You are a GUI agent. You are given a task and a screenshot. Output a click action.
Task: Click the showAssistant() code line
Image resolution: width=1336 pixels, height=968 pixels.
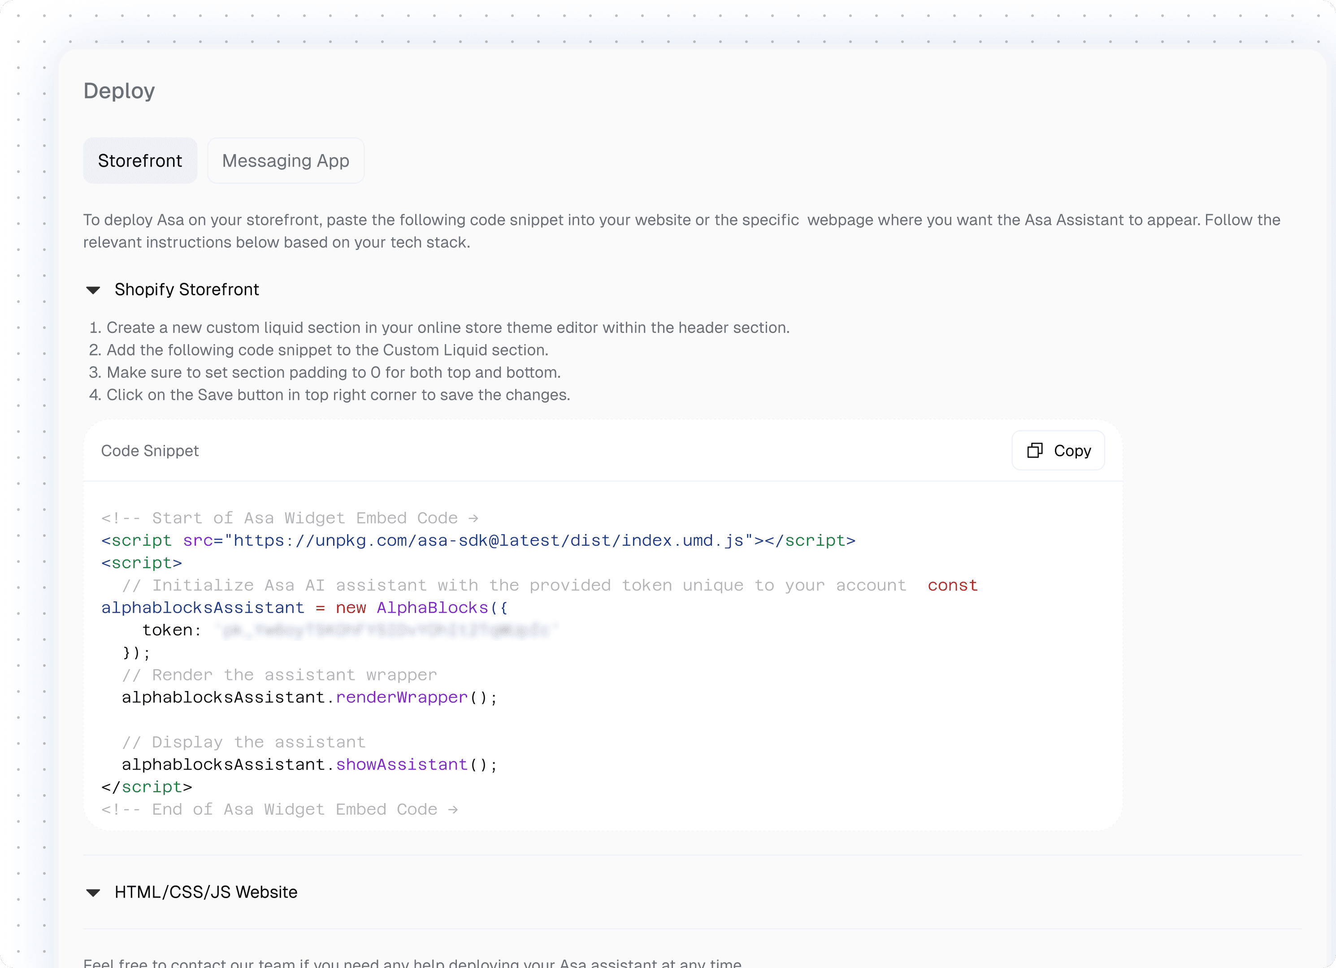[x=310, y=765]
